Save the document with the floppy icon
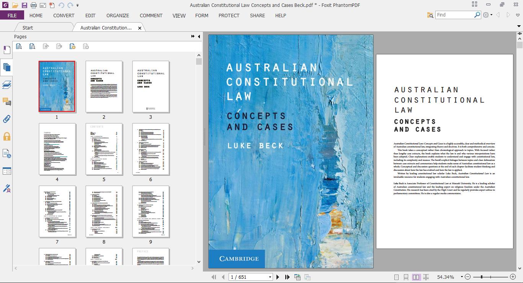Image resolution: width=523 pixels, height=283 pixels. pos(24,5)
